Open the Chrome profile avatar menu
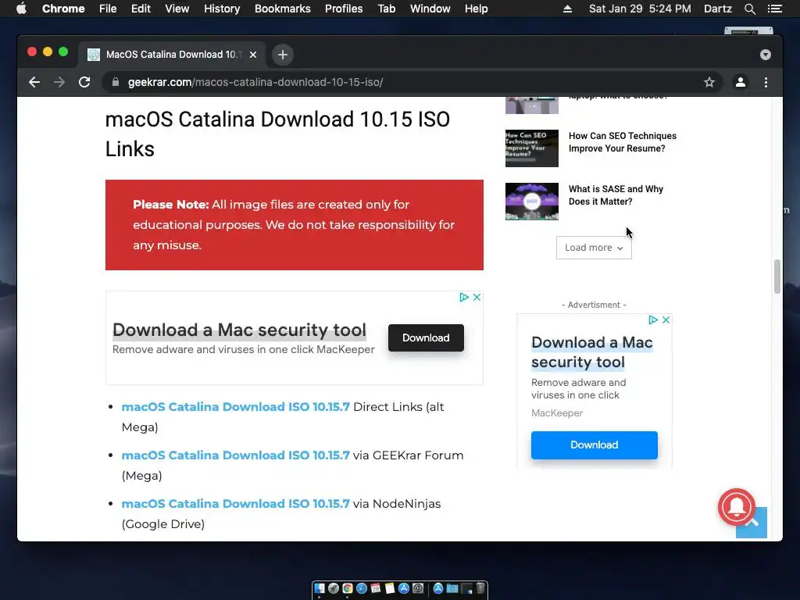Screen dimensions: 800x600 tap(741, 82)
